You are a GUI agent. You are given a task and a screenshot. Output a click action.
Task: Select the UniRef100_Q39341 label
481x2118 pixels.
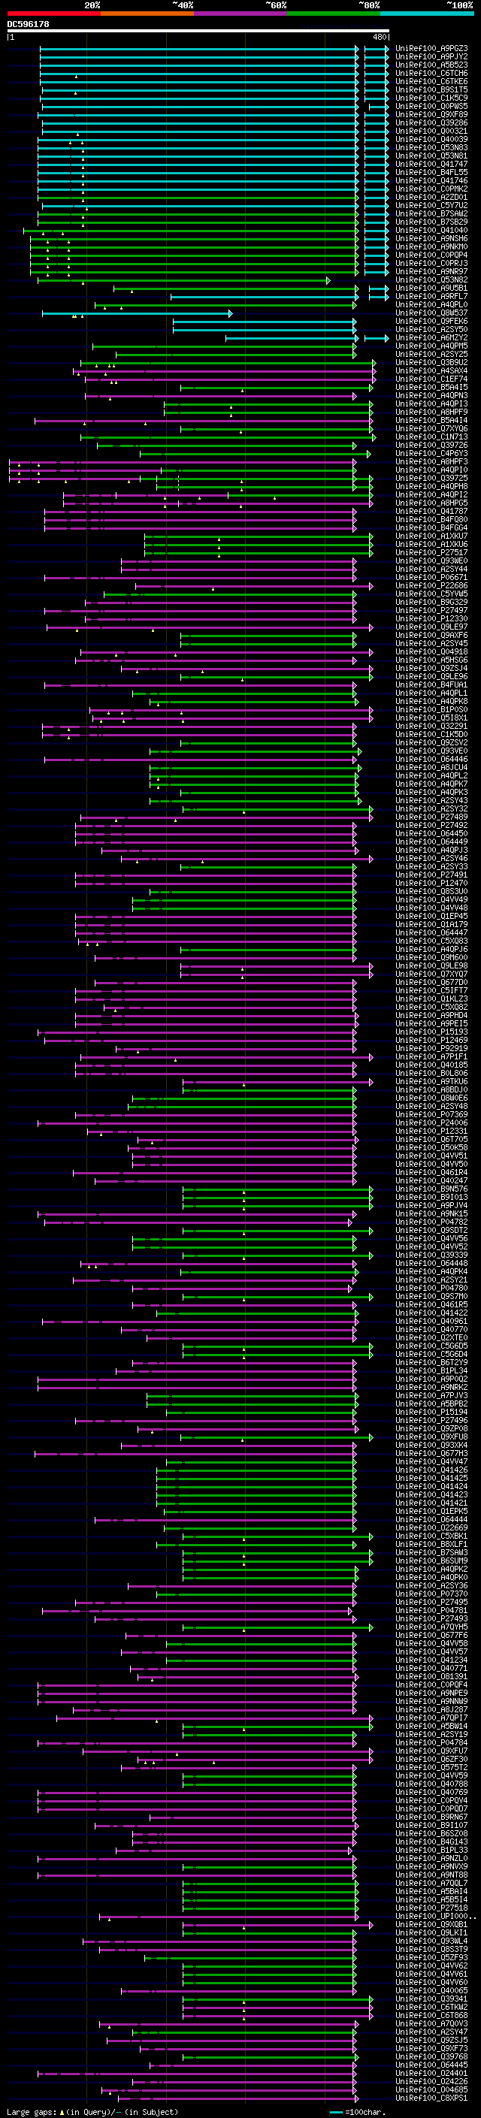[431, 1999]
